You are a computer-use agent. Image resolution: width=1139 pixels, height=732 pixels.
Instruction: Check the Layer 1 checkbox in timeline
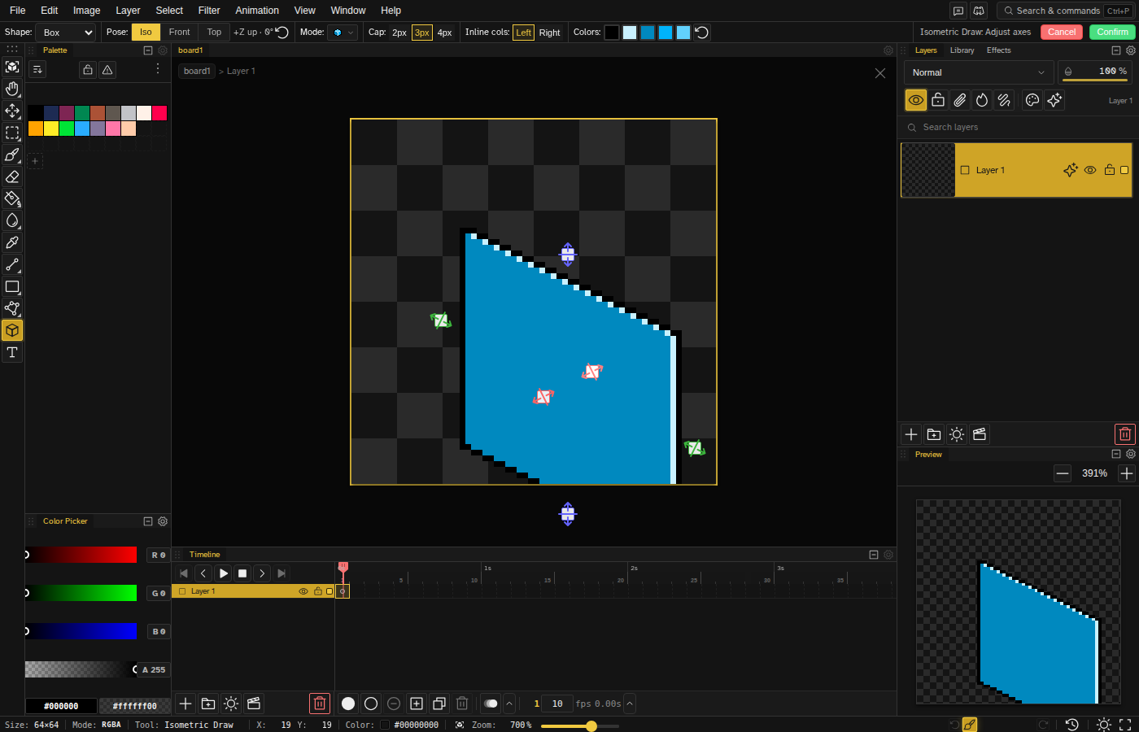[182, 591]
